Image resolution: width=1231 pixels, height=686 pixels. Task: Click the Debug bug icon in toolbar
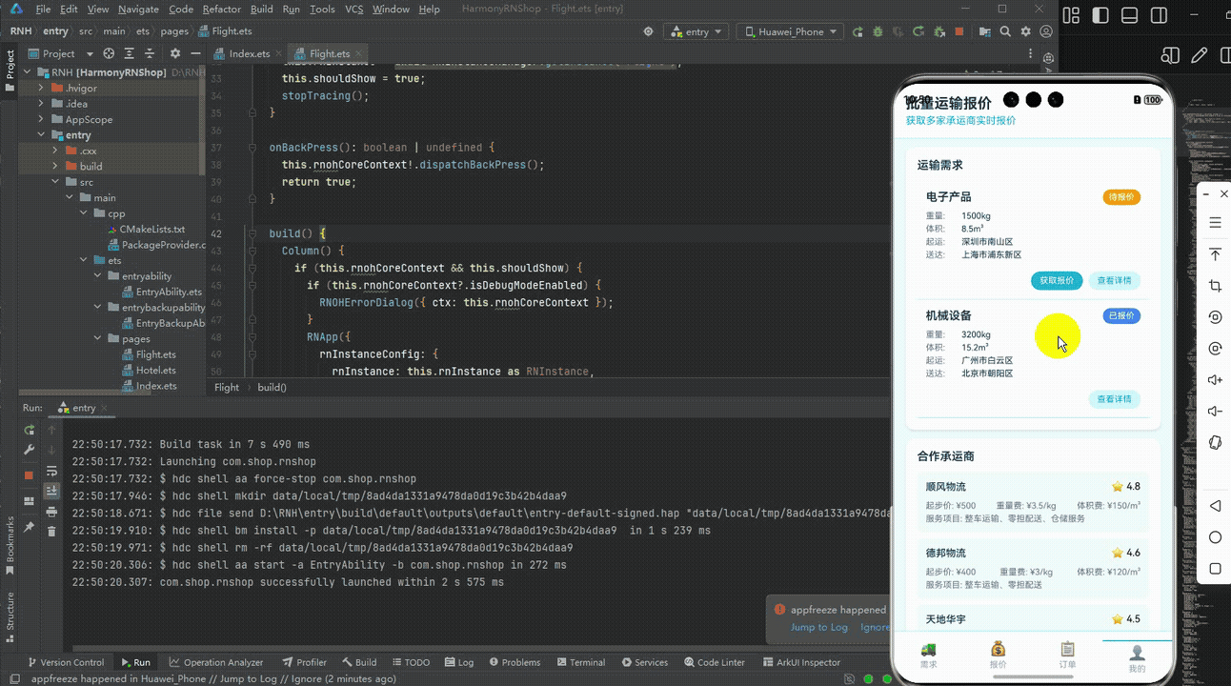tap(878, 31)
